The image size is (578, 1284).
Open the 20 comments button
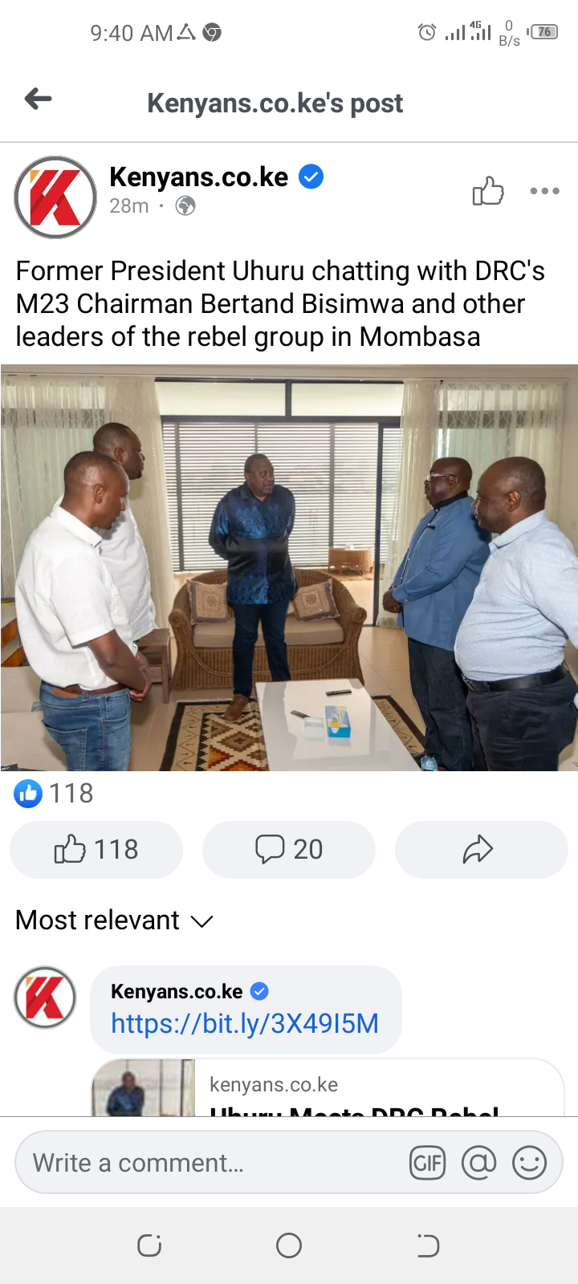pos(289,849)
